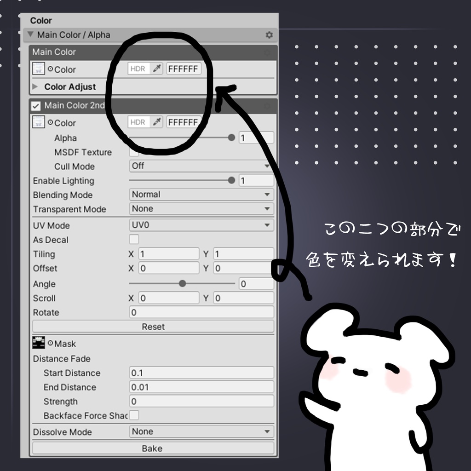Open the UV Mode dropdown
The image size is (471, 471).
coord(201,225)
